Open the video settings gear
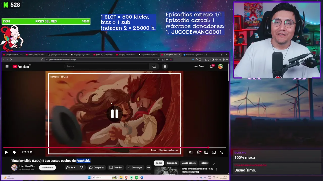323x181 pixels. click(x=199, y=152)
